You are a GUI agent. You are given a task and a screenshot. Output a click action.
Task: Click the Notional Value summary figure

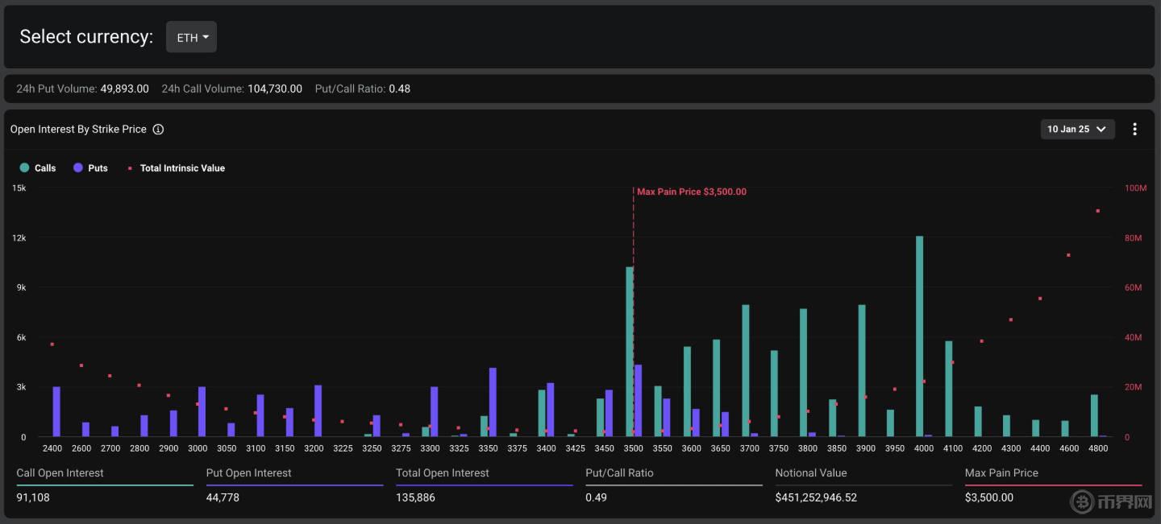coord(816,497)
